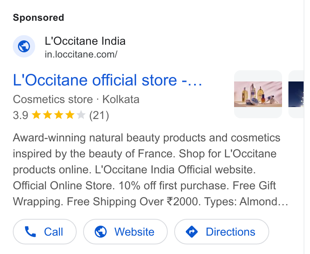Select the L'Occitane India advertiser name

click(x=85, y=41)
